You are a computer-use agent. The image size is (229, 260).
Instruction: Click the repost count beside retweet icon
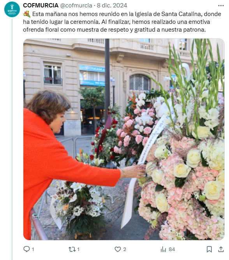tap(78, 249)
